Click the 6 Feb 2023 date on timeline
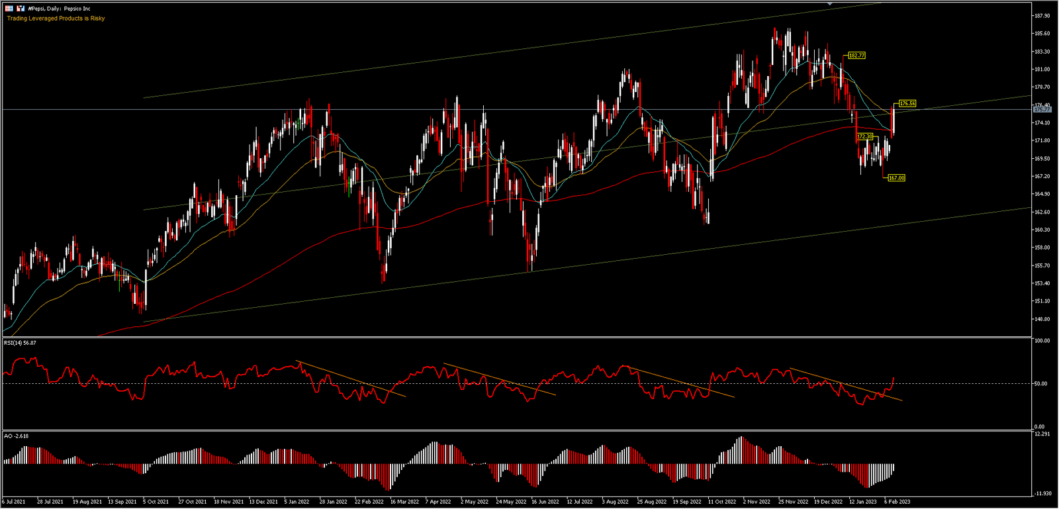Screen dimensions: 1059x509 point(898,502)
